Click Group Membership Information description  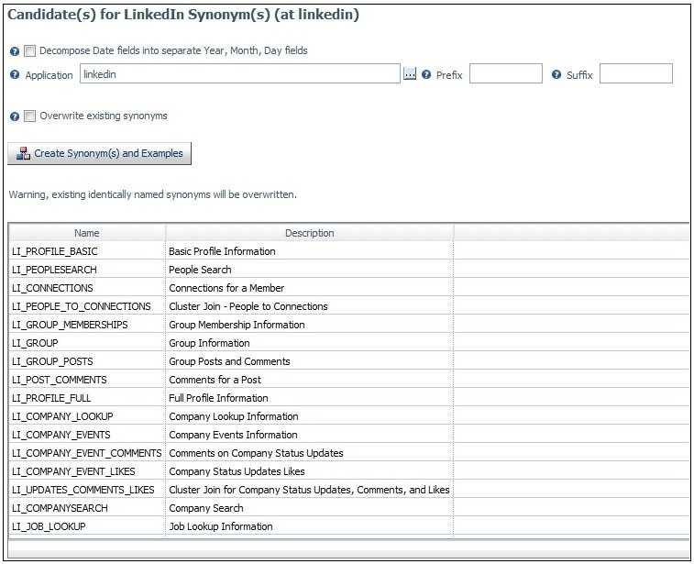237,325
